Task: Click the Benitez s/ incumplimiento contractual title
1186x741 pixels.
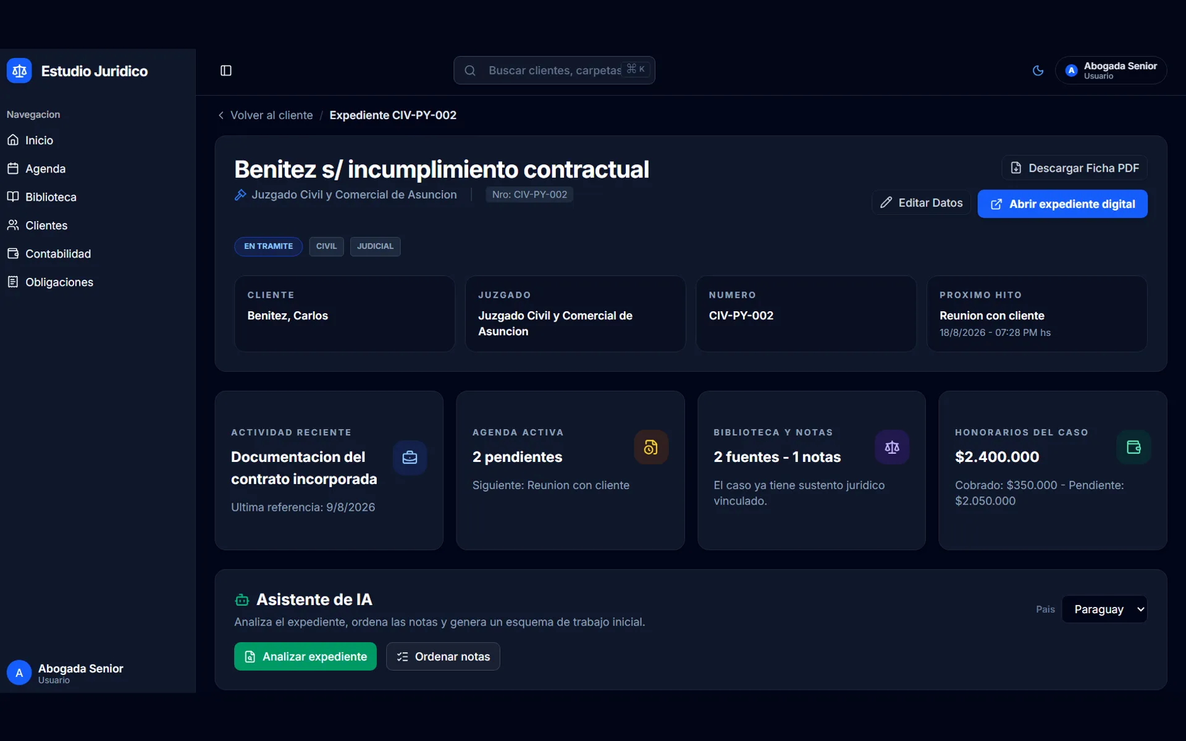Action: (441, 169)
